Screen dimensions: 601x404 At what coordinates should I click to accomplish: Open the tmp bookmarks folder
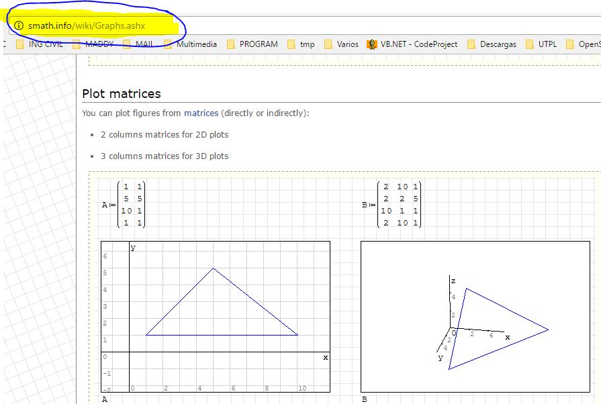pyautogui.click(x=300, y=44)
